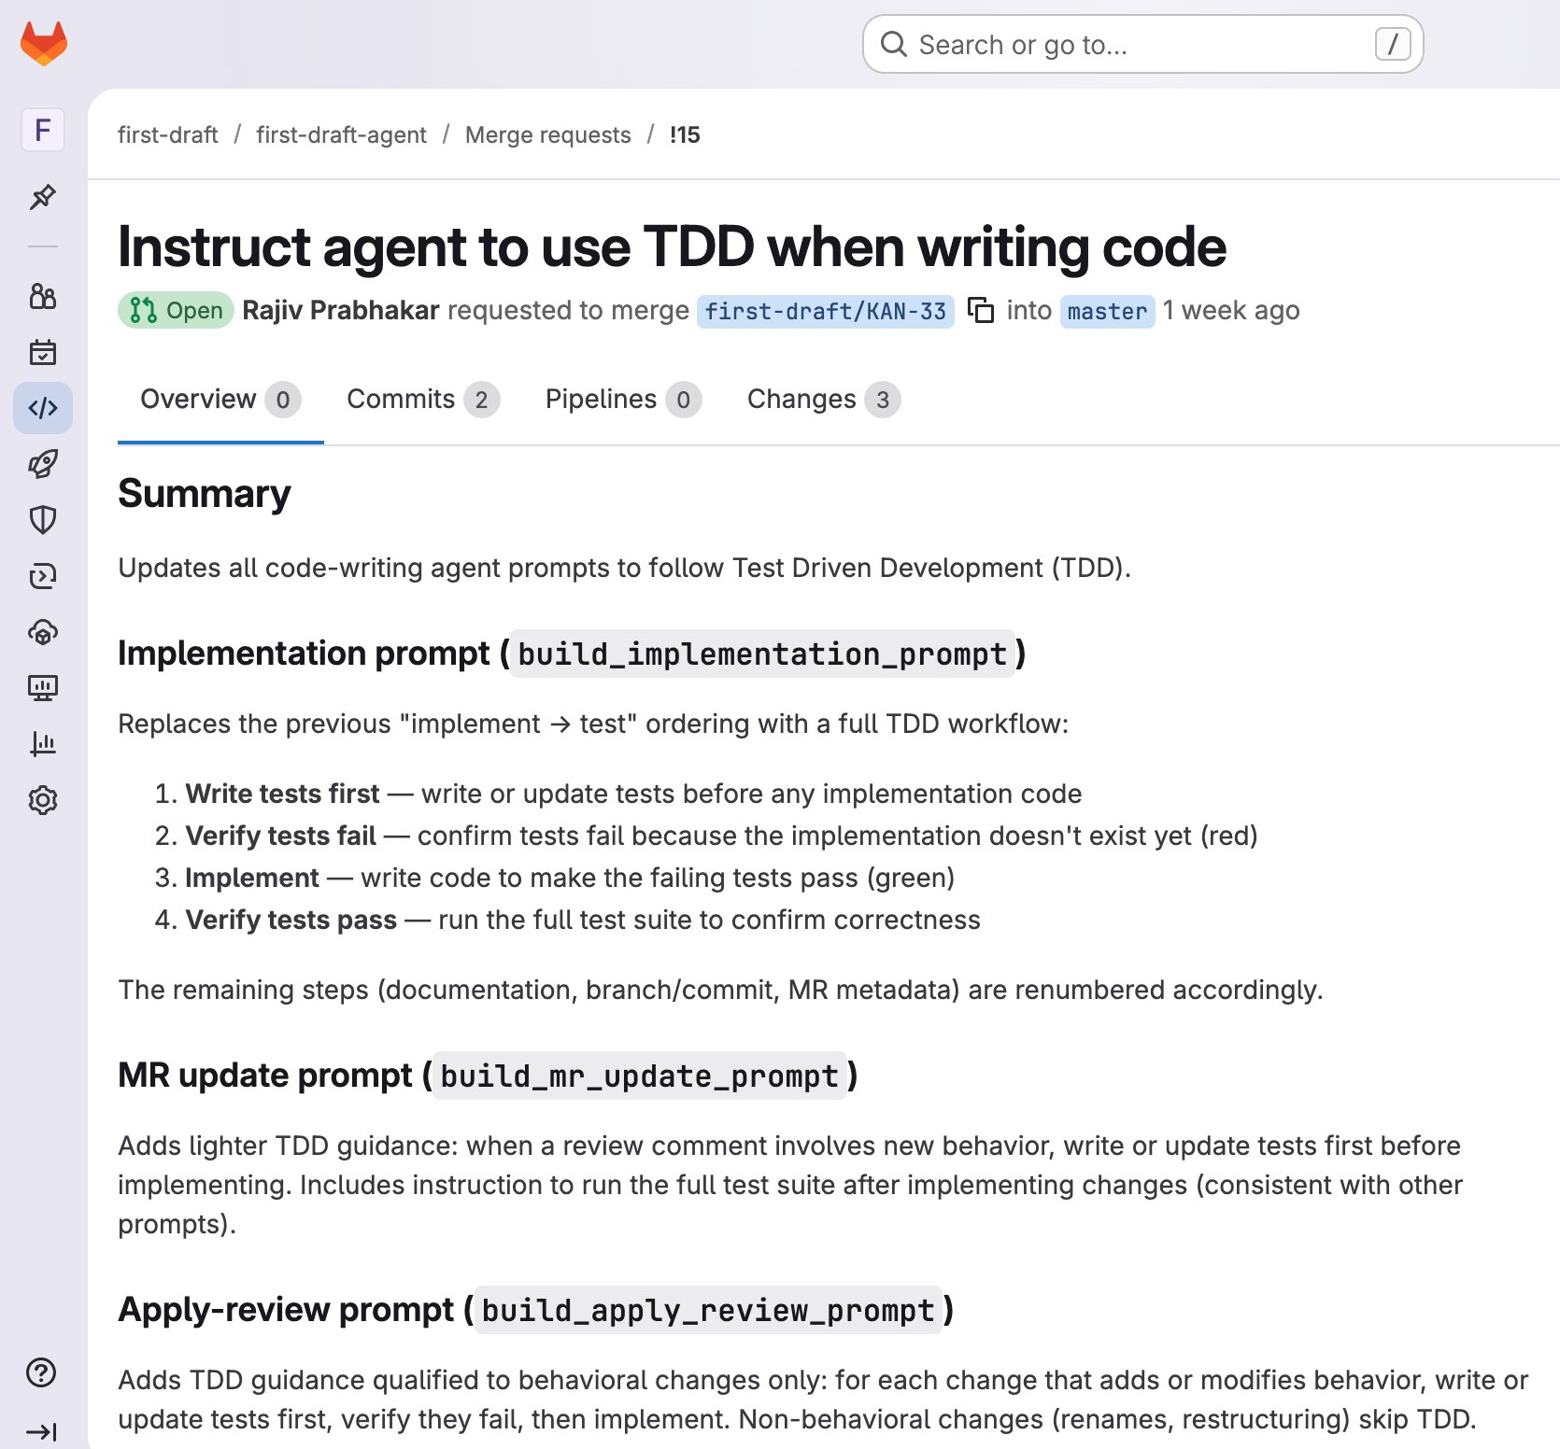Expand the collapsed sidebar arrow
This screenshot has width=1560, height=1449.
pos(42,1431)
